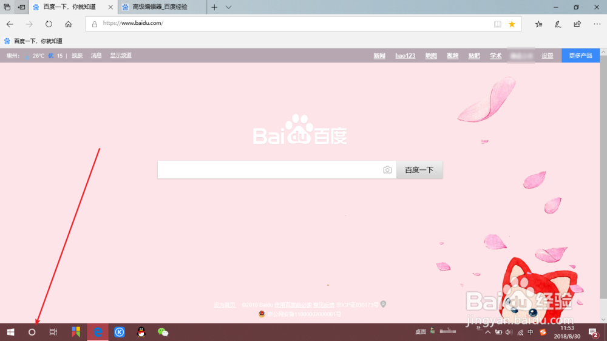Click the Edge browser taskbar icon
This screenshot has width=607, height=341.
coord(98,332)
